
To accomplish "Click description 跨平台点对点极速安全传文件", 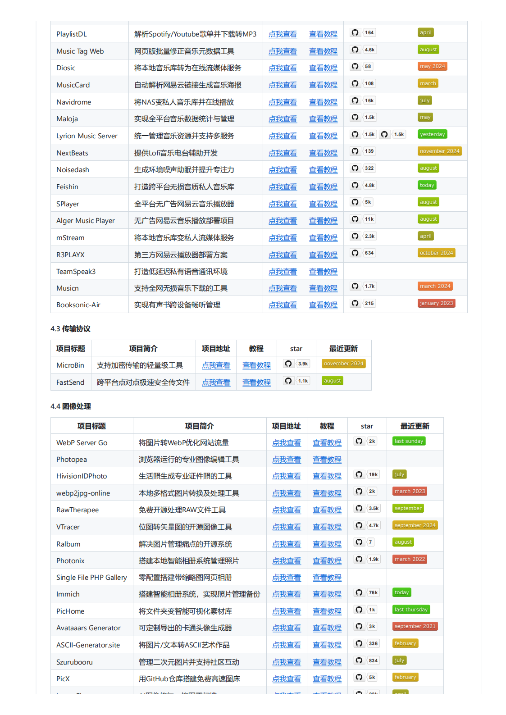I will point(143,383).
